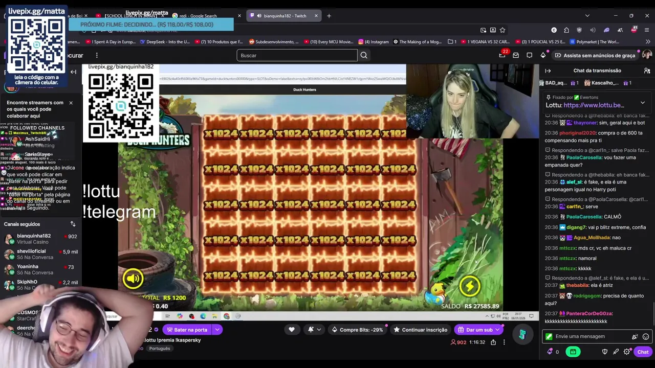This screenshot has width=655, height=368.
Task: Open the emoji picker in chat input
Action: tap(646, 336)
